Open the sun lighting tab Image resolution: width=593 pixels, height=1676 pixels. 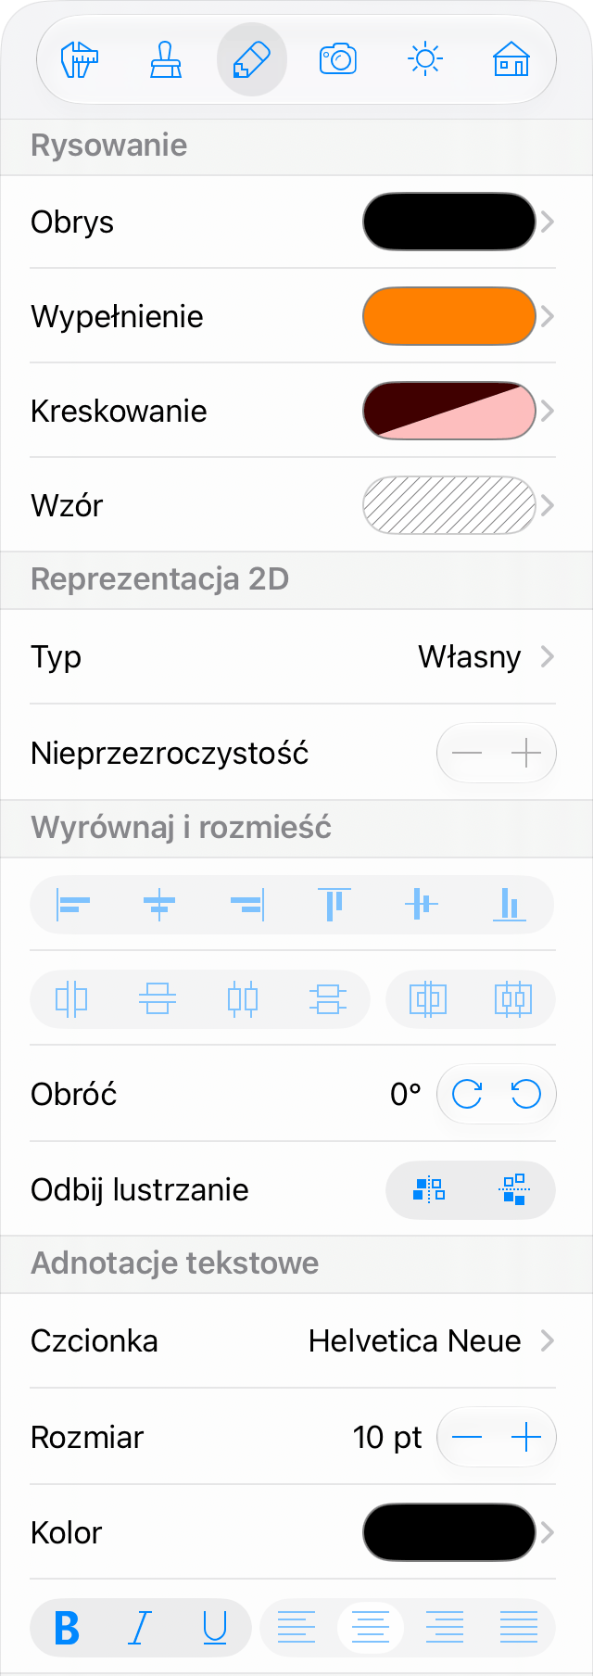(424, 60)
